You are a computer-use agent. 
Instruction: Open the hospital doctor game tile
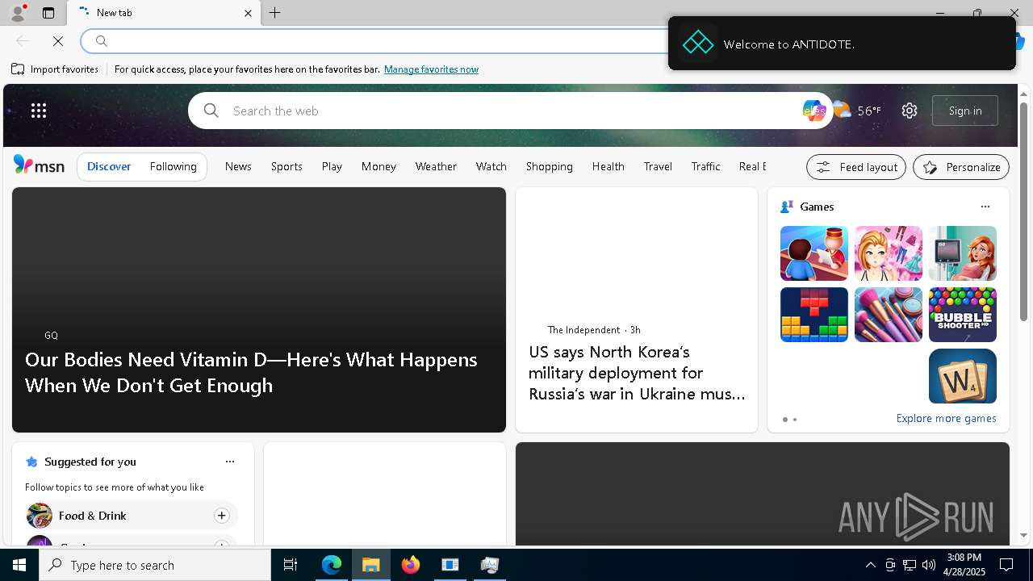(963, 253)
